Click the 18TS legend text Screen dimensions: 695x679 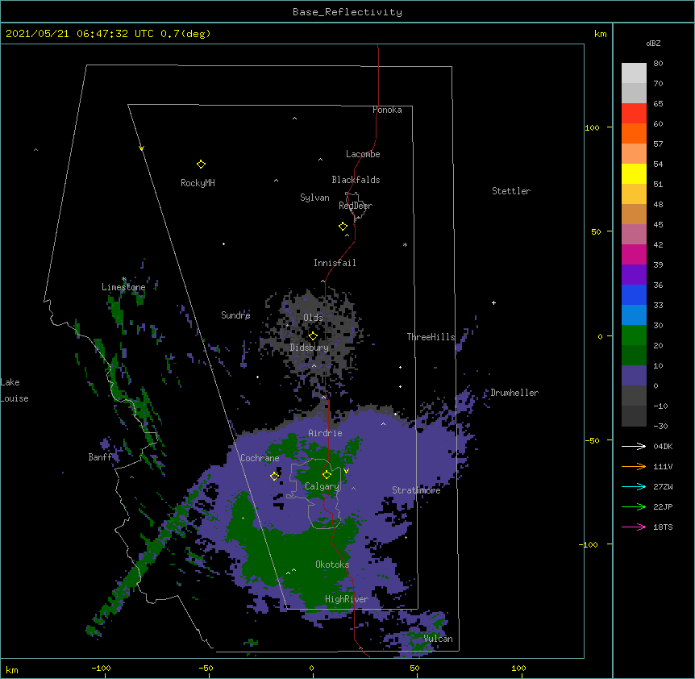point(663,527)
